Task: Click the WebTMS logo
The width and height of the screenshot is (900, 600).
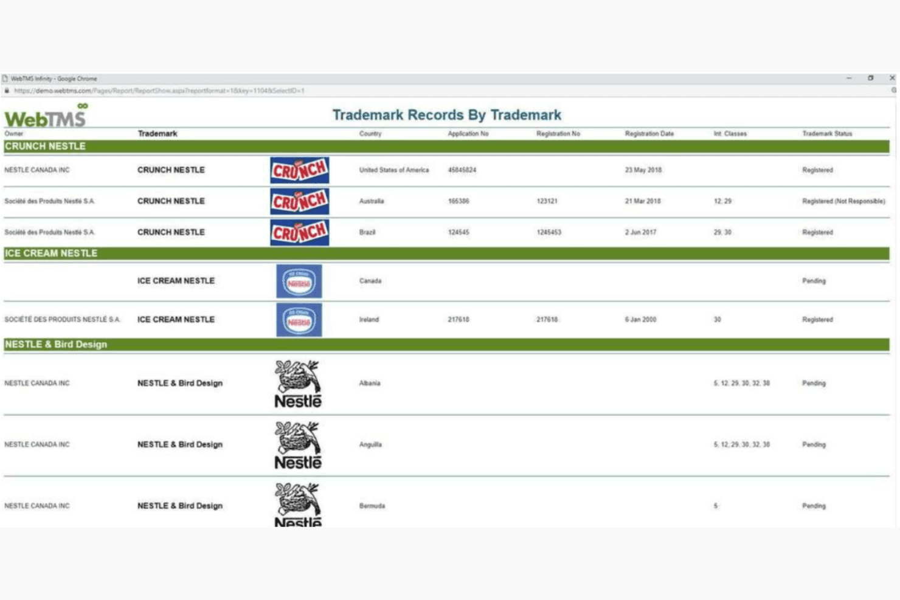Action: click(x=46, y=116)
